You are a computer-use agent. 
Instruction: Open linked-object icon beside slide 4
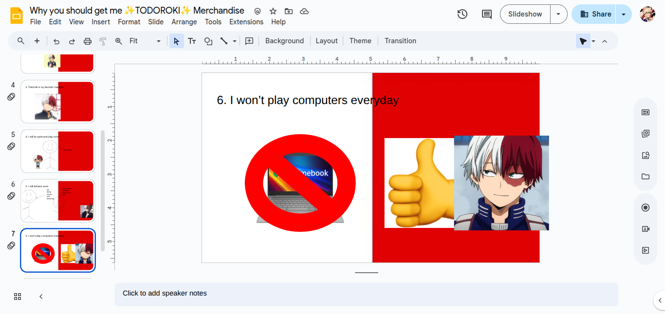point(11,97)
